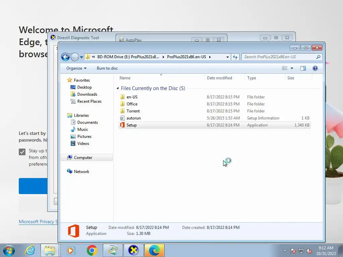Viewport: 343px width, 257px height.
Task: Open Windows Explorer from the taskbar
Action: tap(50, 250)
